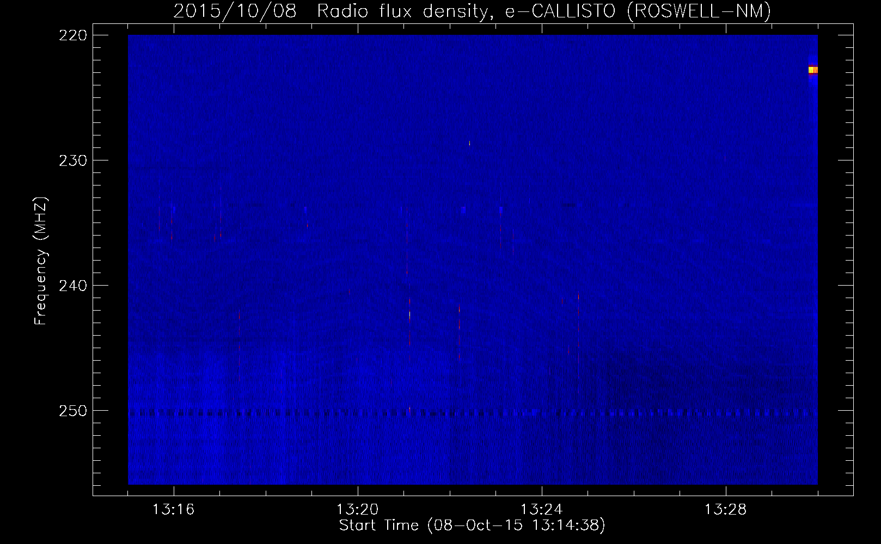Click the "Frequency (MHZ)" axis label
Viewport: 881px width, 544px height.
click(x=41, y=261)
